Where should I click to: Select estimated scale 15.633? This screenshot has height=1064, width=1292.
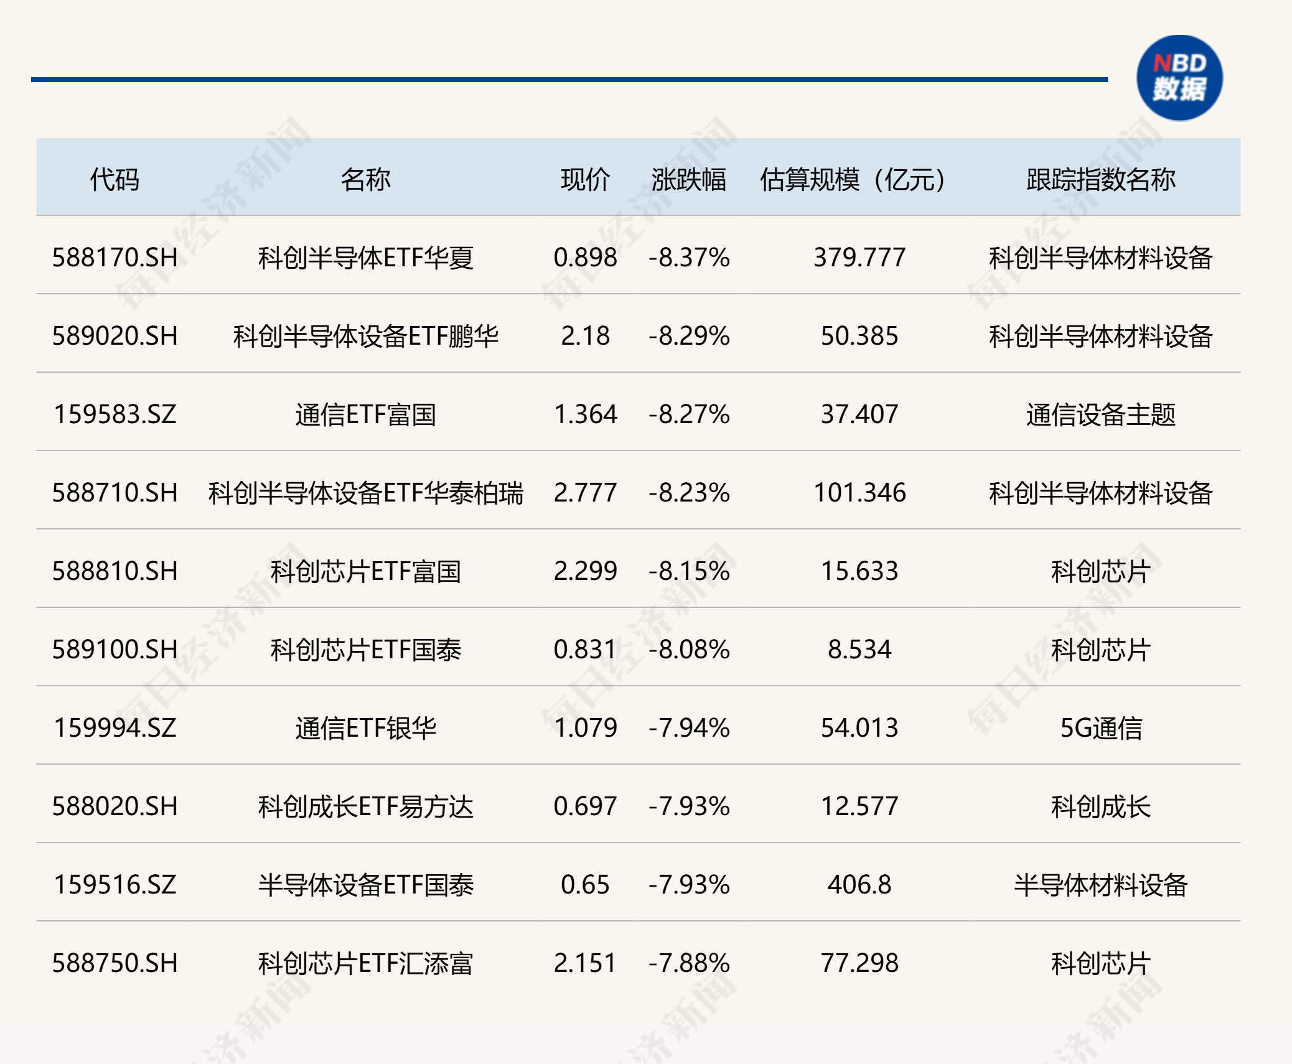(859, 571)
